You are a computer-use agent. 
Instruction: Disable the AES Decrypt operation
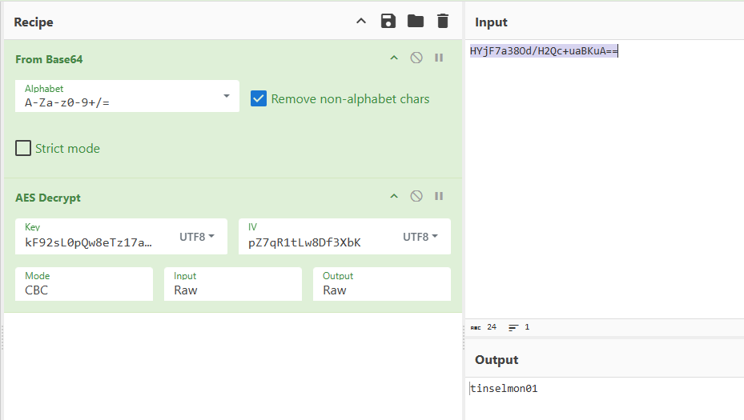click(x=416, y=197)
